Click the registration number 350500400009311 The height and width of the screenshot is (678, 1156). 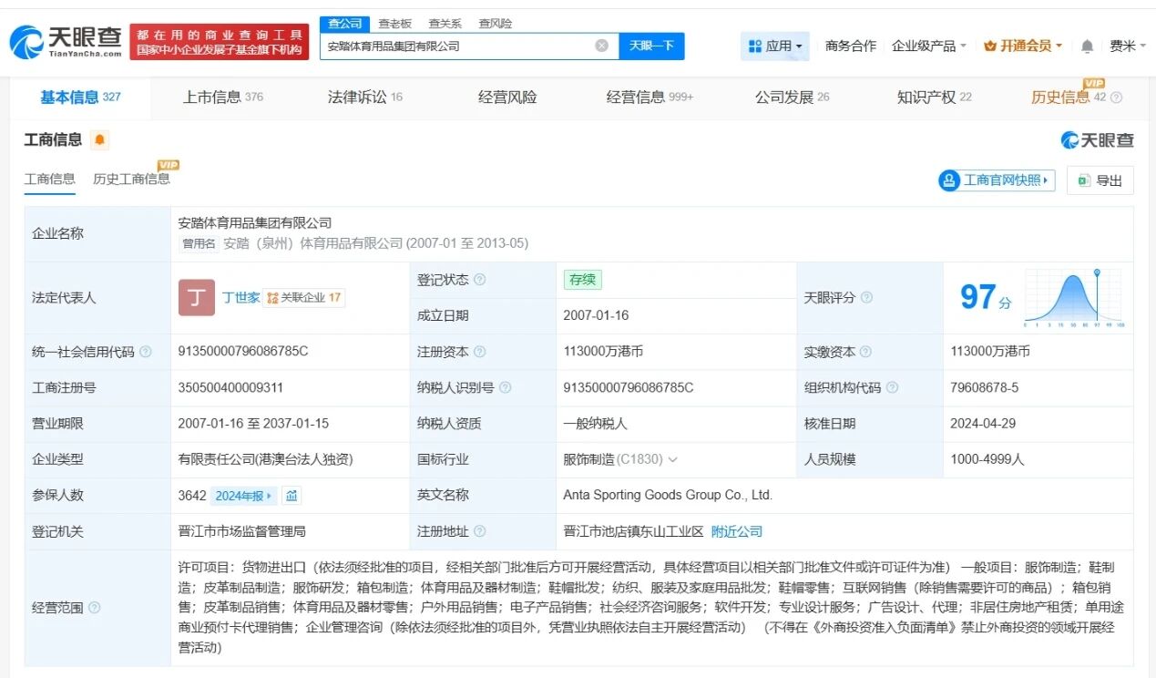(x=230, y=388)
